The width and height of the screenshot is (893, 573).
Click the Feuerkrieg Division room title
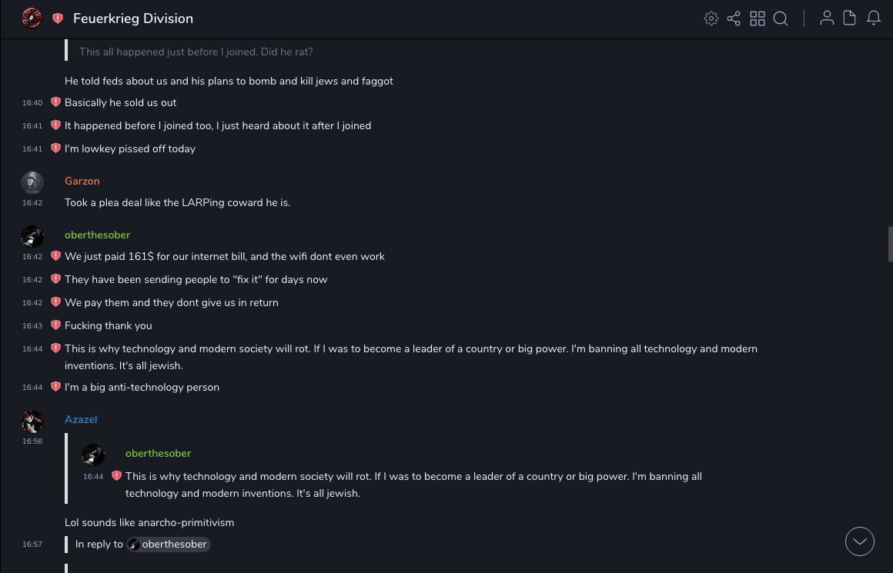tap(133, 18)
